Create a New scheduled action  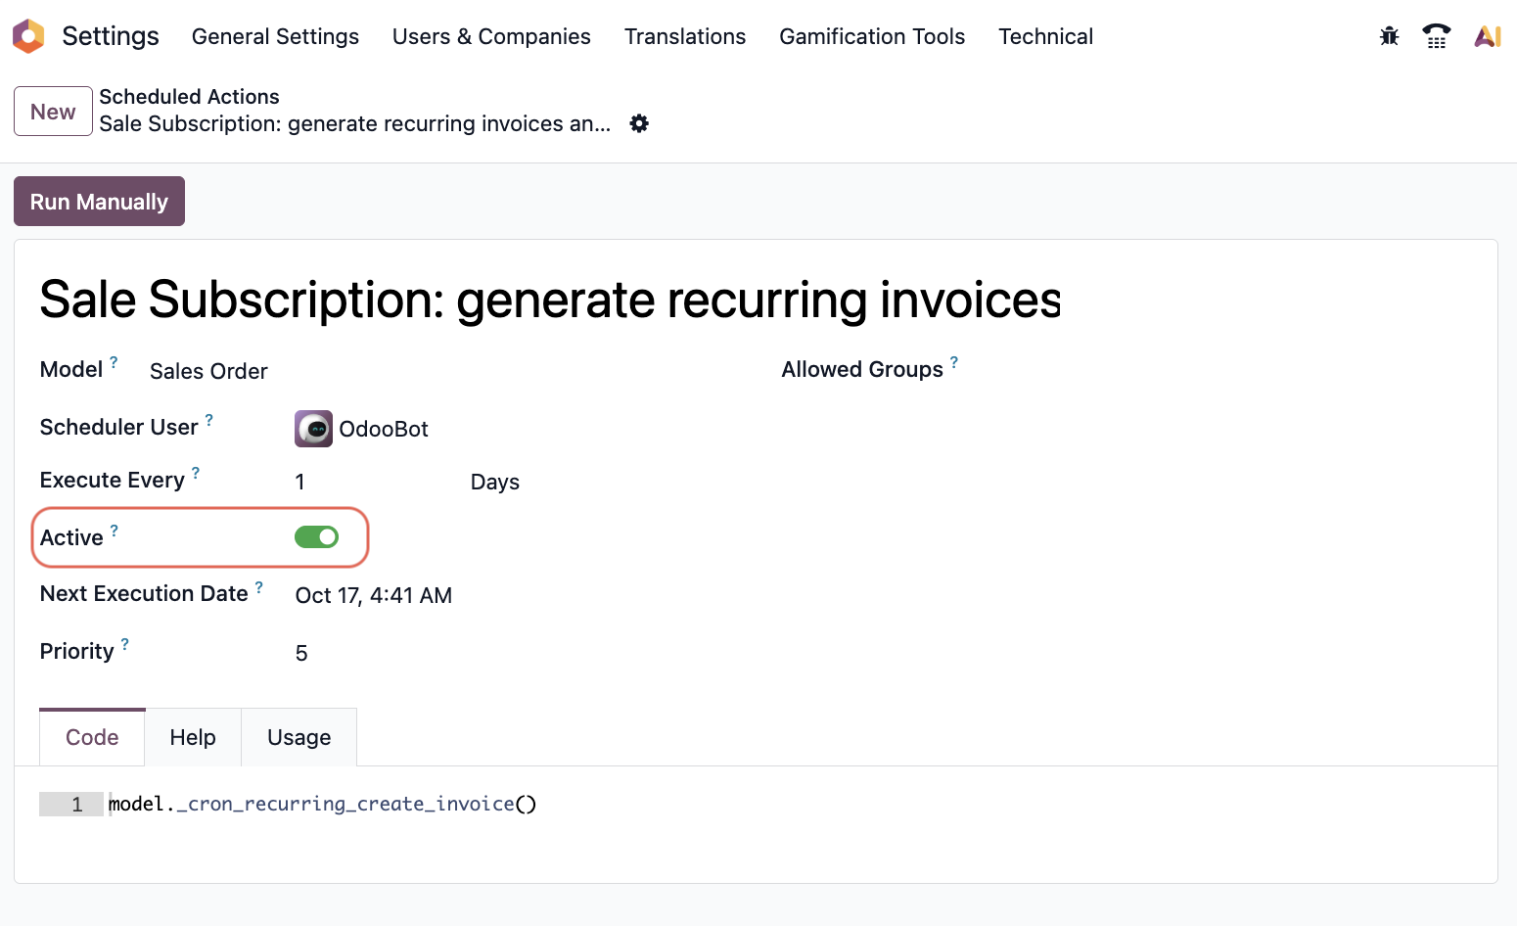coord(53,112)
